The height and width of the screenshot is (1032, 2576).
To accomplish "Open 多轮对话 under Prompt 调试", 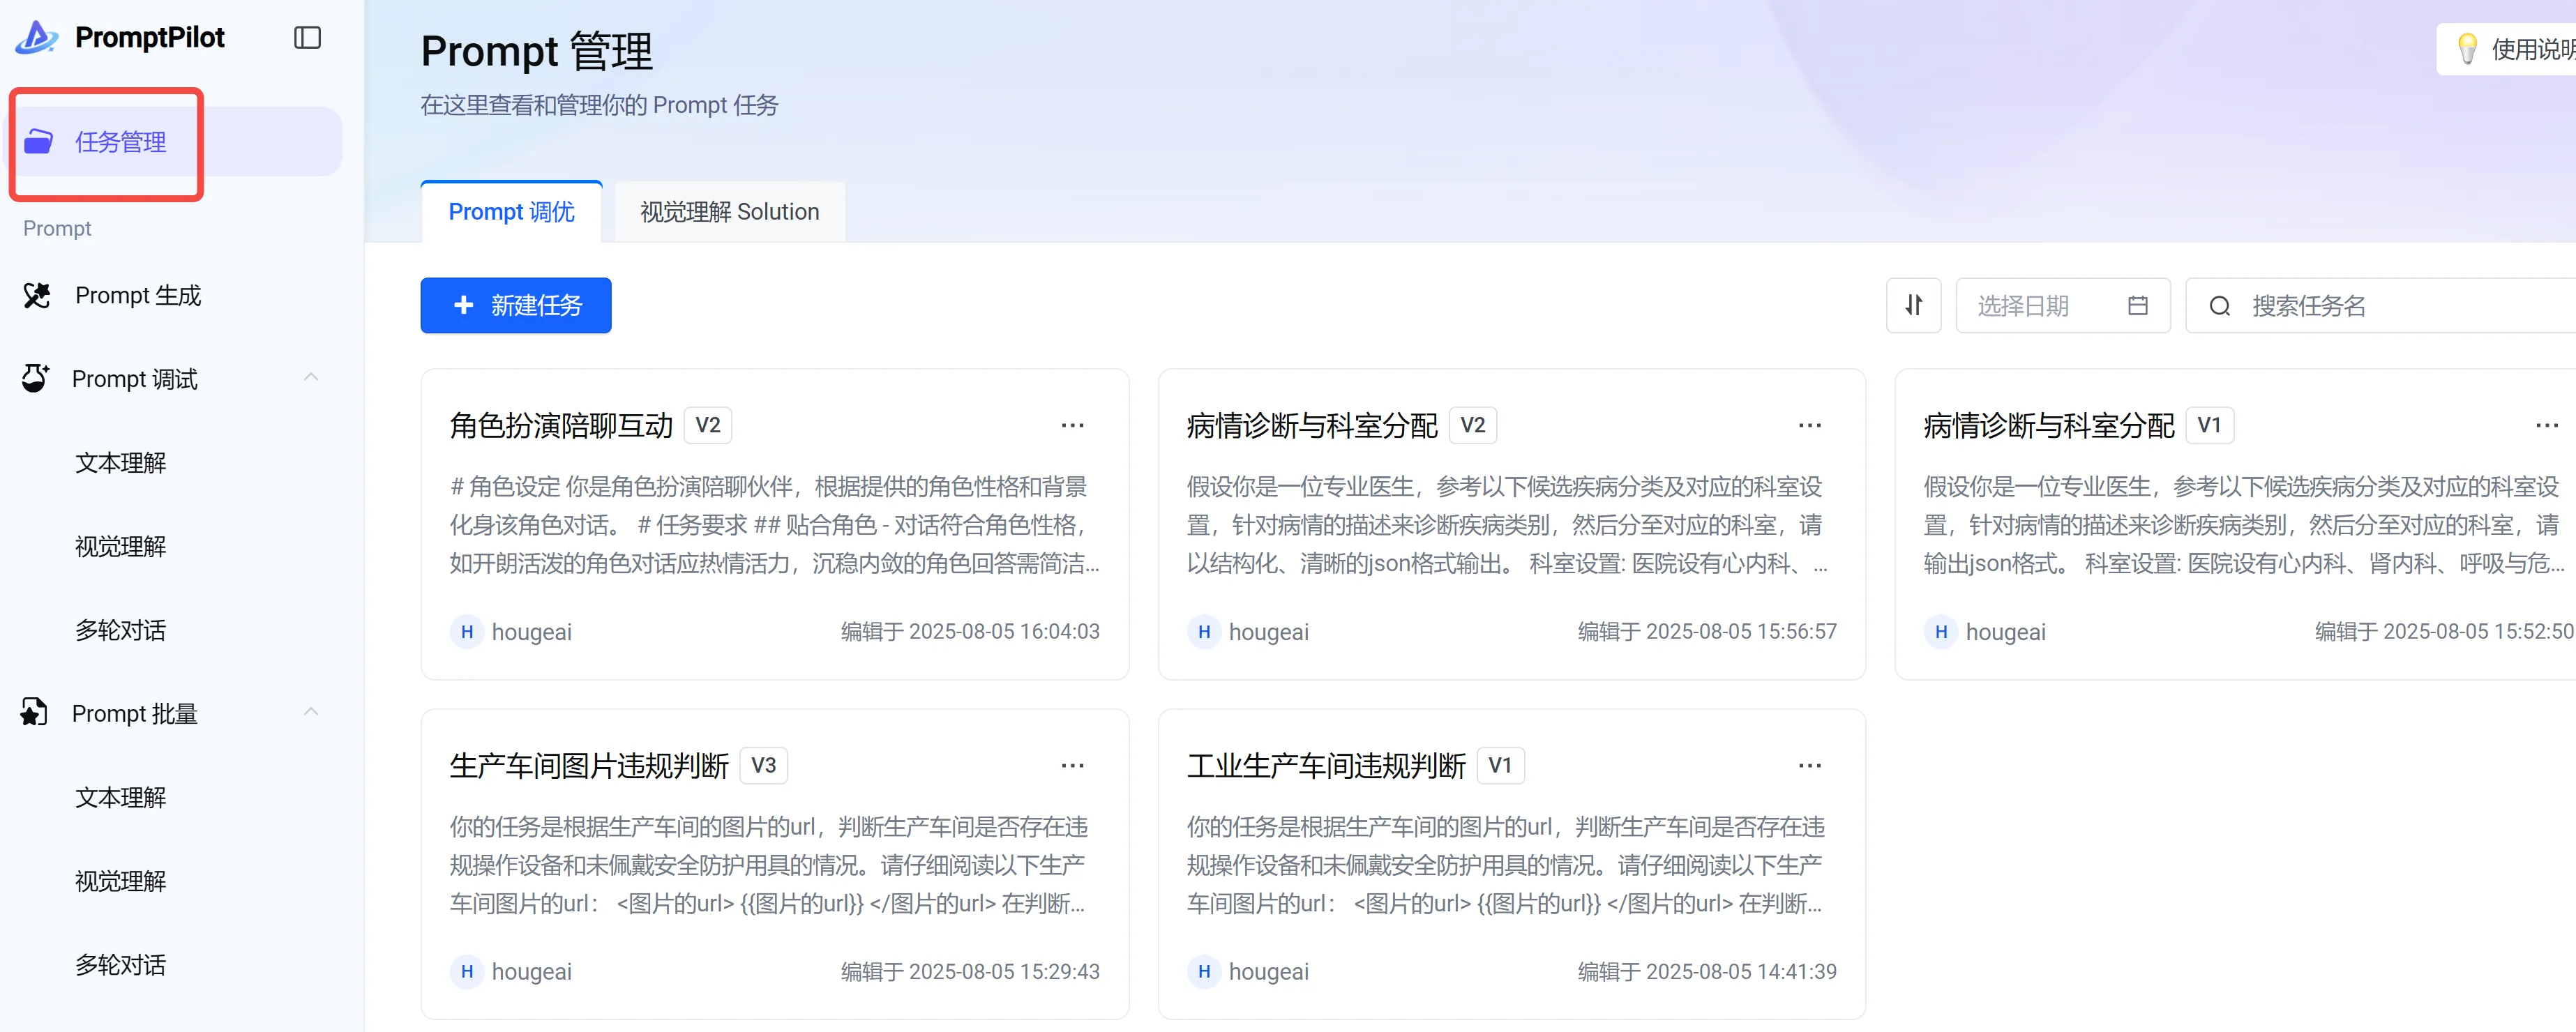I will pos(120,630).
